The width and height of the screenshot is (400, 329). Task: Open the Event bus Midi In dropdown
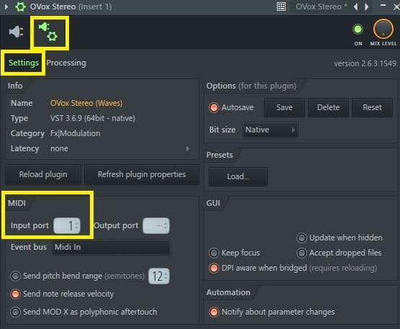pos(112,248)
